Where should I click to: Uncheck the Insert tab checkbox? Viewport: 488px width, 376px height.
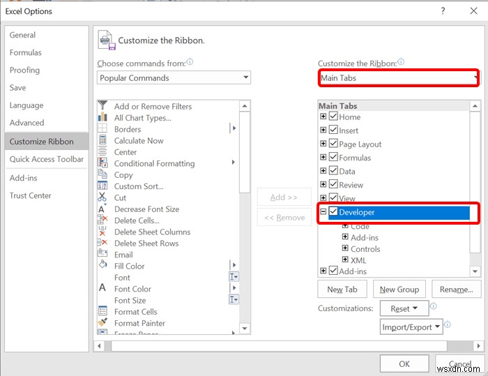[333, 129]
